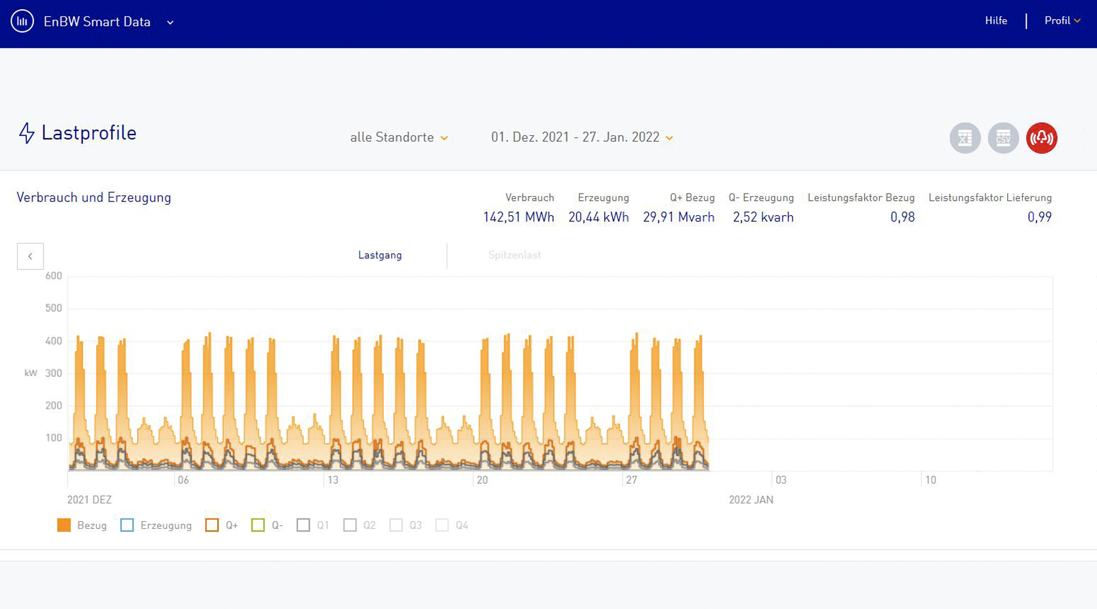
Task: Click the x-axis date marker 27
Action: pos(631,480)
